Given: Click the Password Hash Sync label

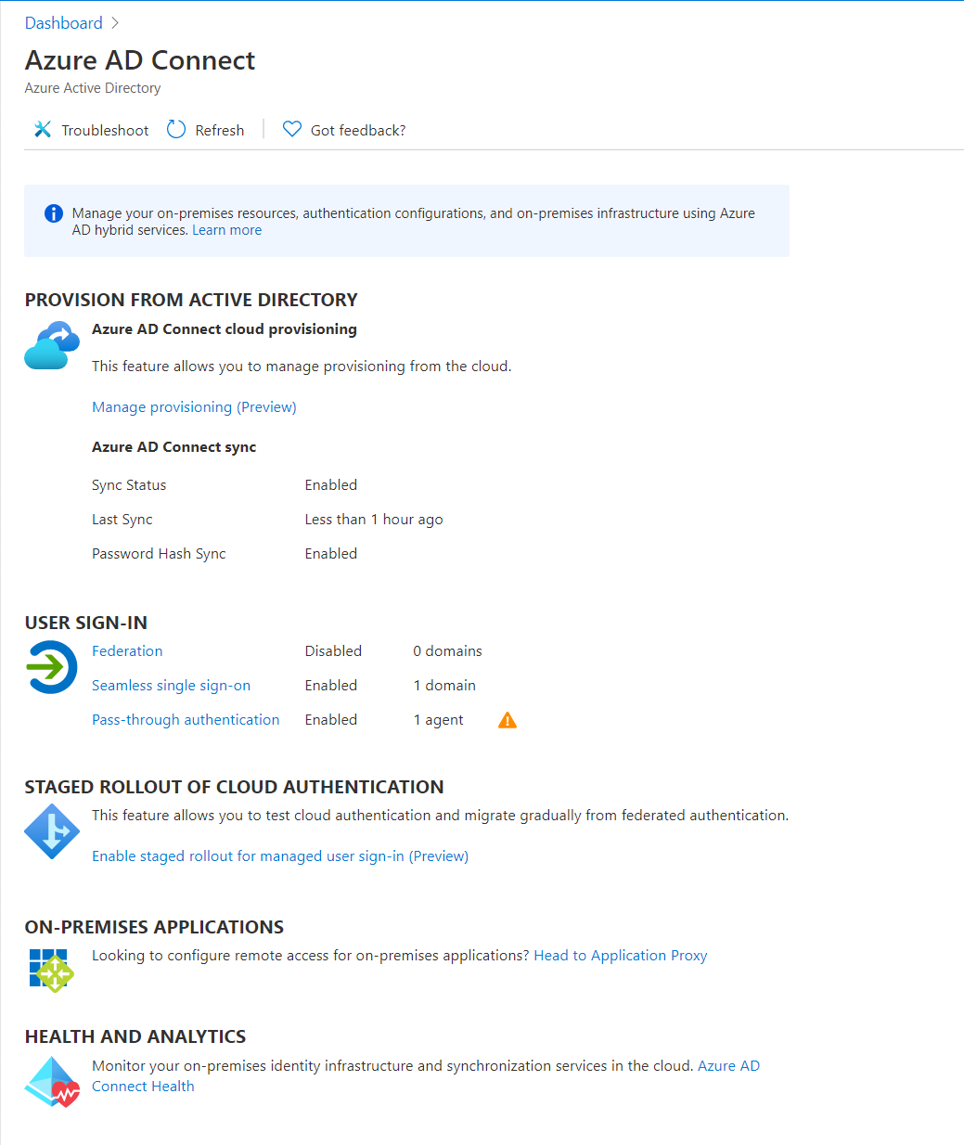Looking at the screenshot, I should [x=159, y=554].
